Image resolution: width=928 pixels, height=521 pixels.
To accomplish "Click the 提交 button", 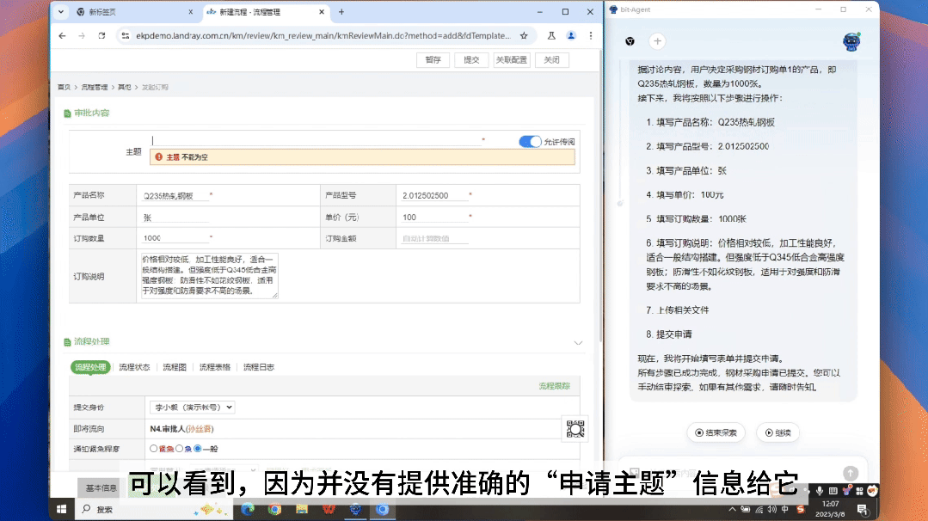I will click(x=471, y=60).
